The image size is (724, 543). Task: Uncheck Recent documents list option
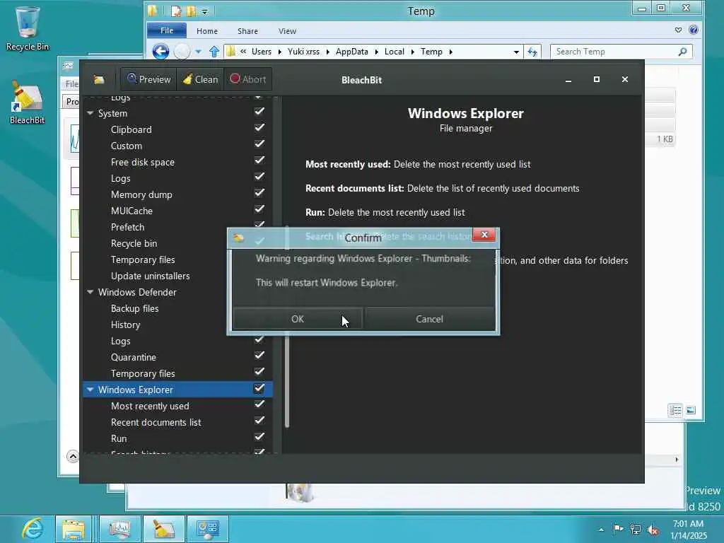(x=259, y=420)
